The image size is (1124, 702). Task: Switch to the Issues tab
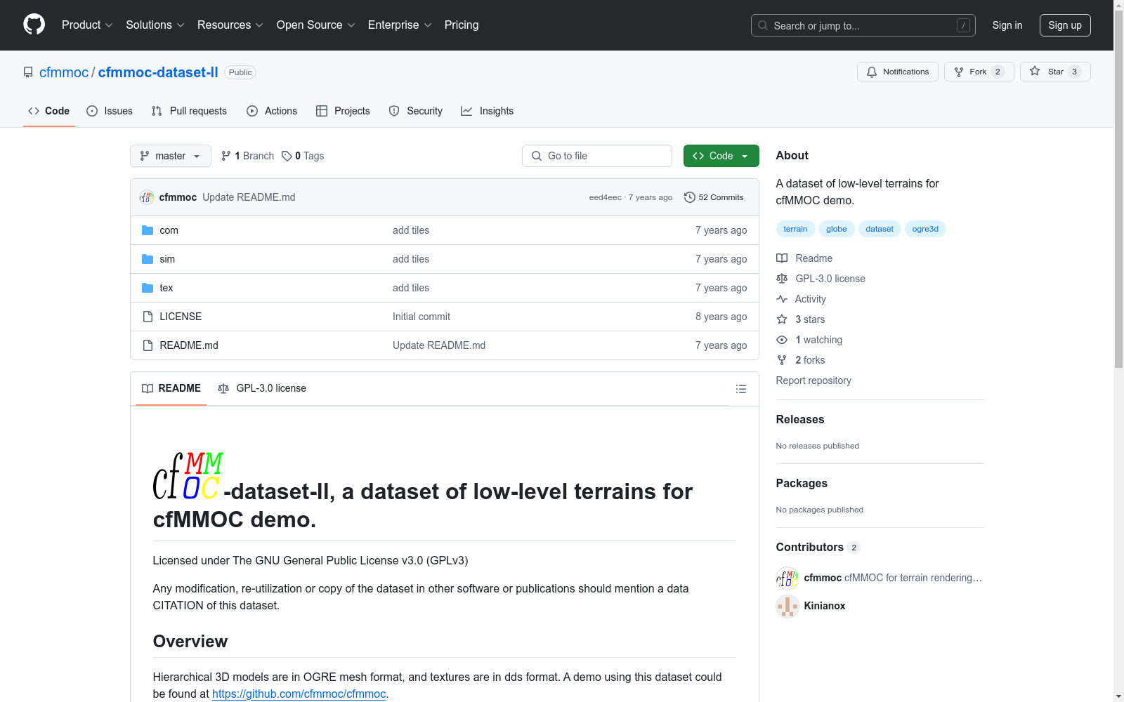(110, 111)
